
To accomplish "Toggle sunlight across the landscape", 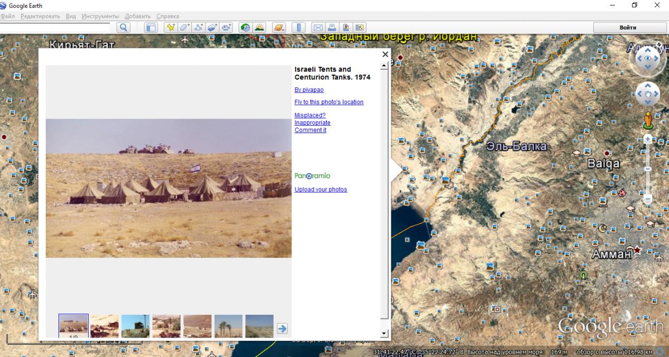I will click(x=259, y=27).
